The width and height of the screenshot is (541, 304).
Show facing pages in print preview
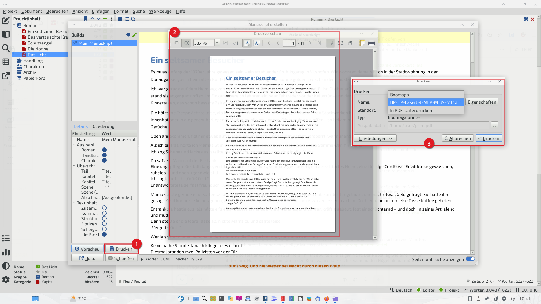coord(340,43)
